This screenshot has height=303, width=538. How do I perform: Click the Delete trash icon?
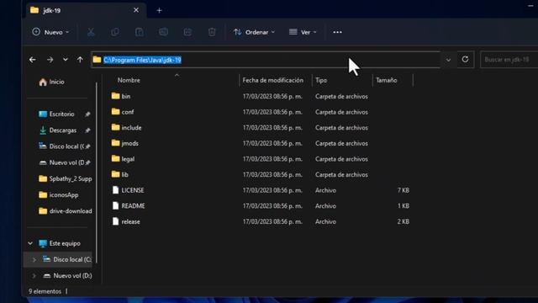point(212,32)
